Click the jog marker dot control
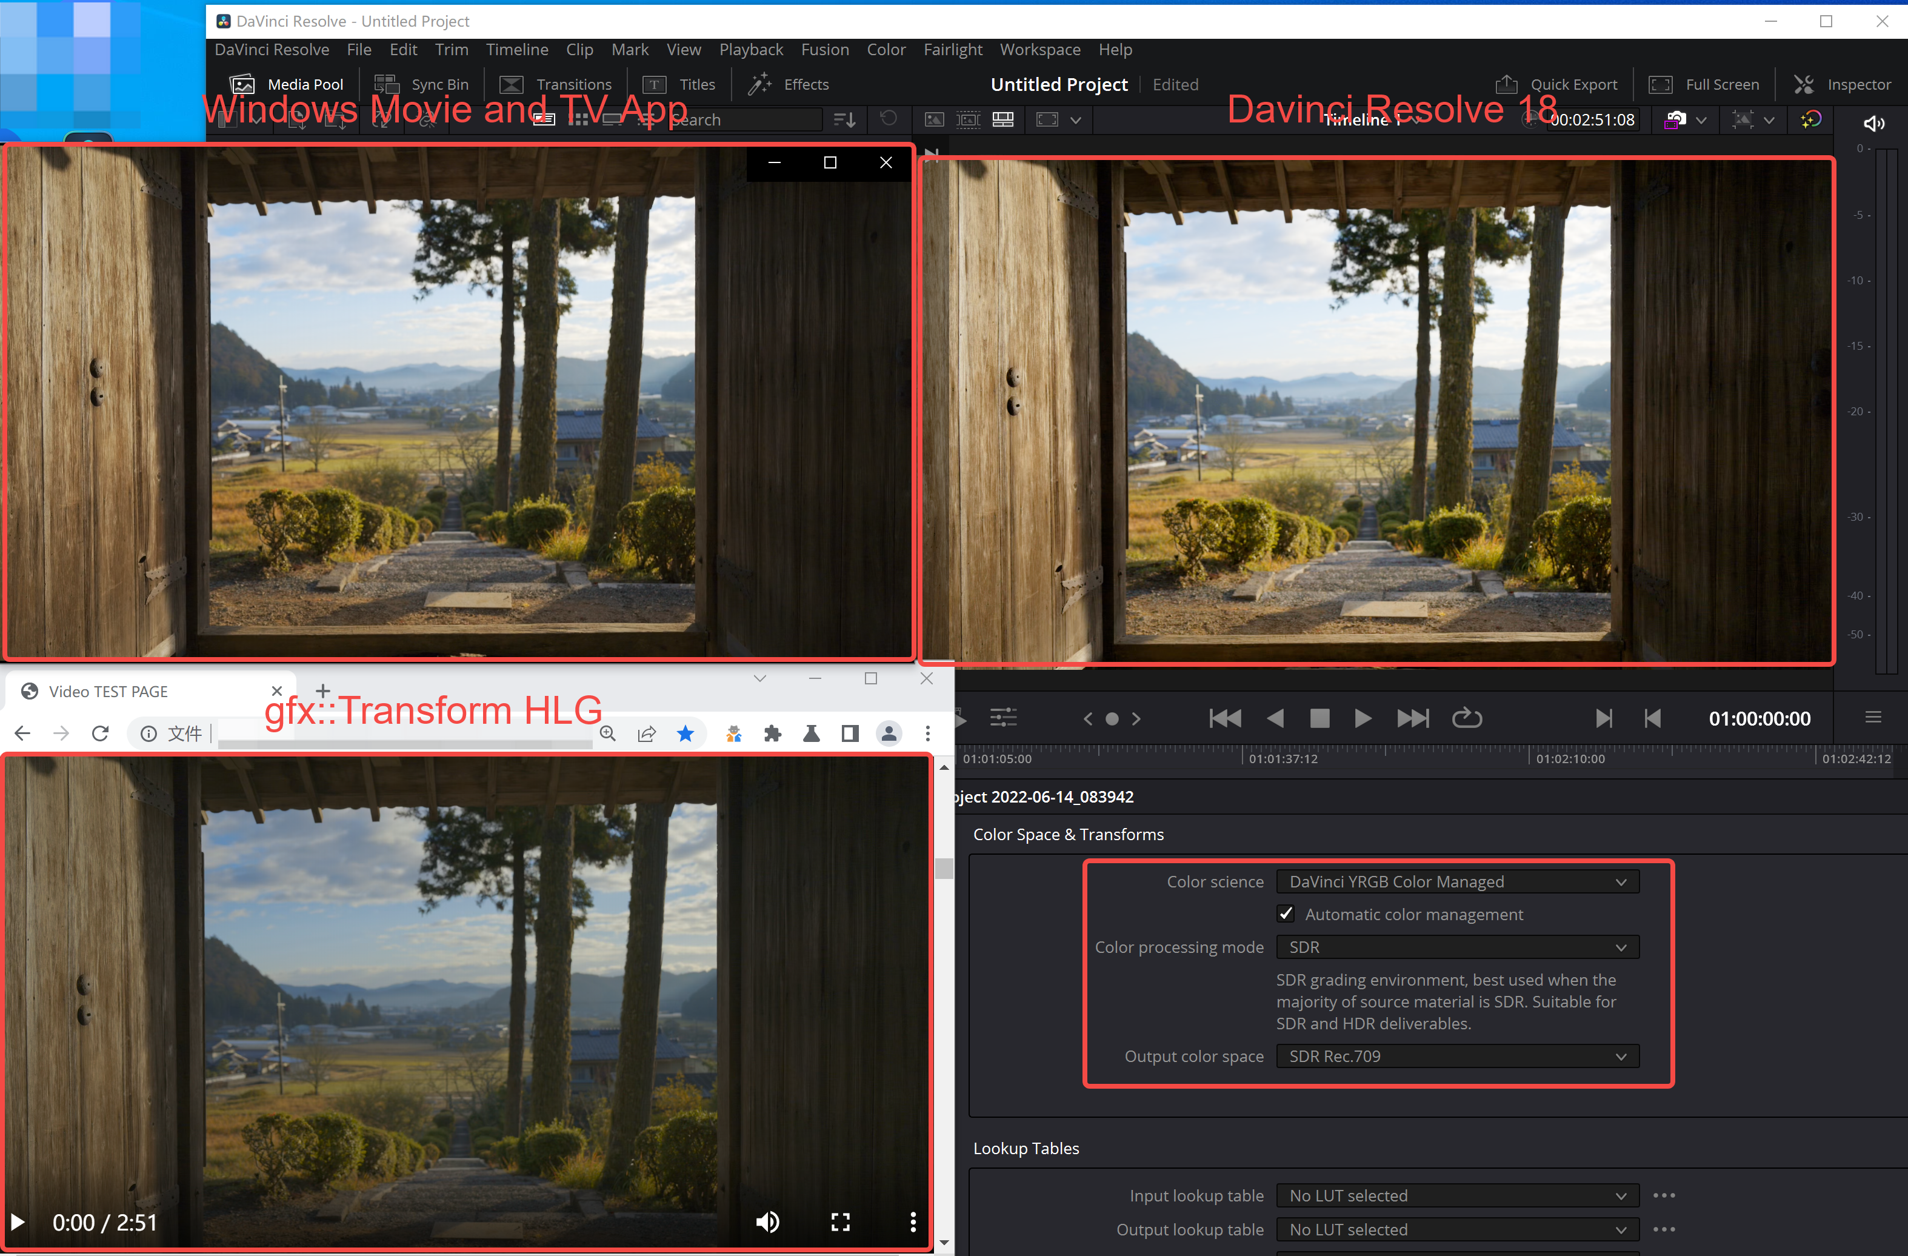The height and width of the screenshot is (1256, 1908). coord(1112,719)
